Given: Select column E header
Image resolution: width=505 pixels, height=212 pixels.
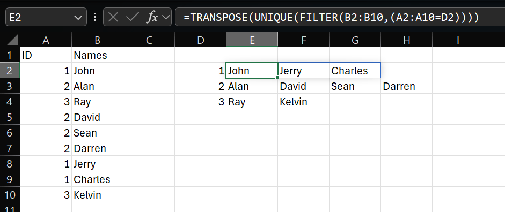Looking at the screenshot, I should 252,40.
